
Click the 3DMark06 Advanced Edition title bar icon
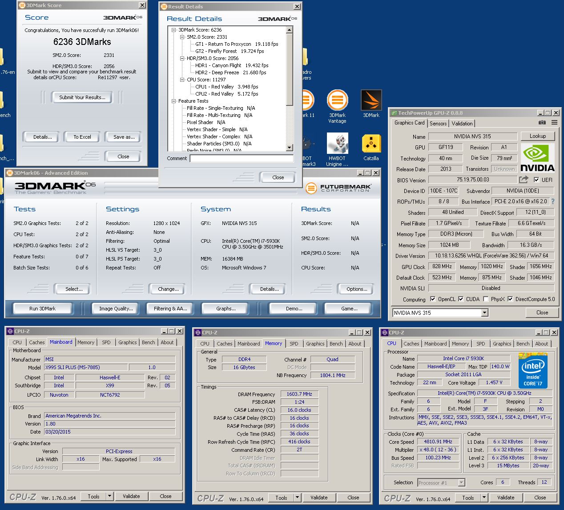[x=10, y=173]
